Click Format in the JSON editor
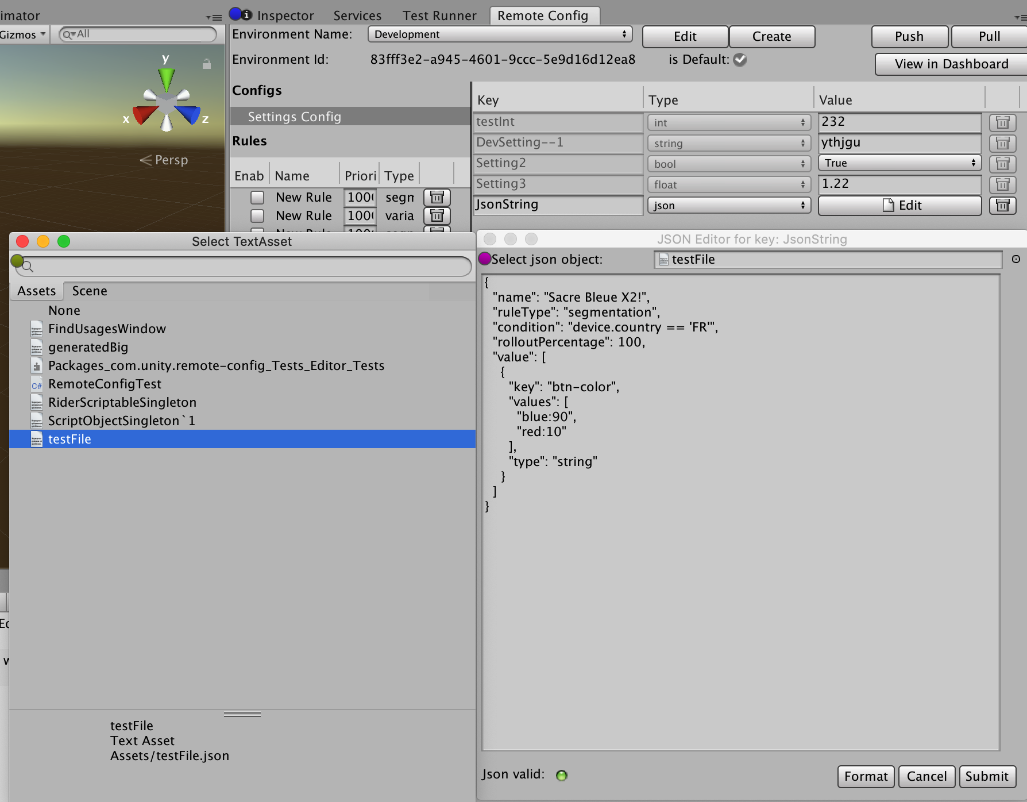The width and height of the screenshot is (1027, 802). pyautogui.click(x=865, y=776)
